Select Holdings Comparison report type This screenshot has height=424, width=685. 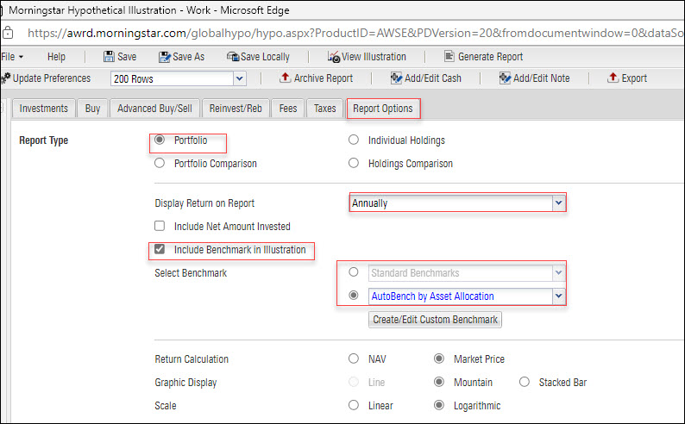click(x=354, y=163)
